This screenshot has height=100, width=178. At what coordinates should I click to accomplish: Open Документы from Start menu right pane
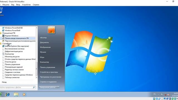pos(44,42)
